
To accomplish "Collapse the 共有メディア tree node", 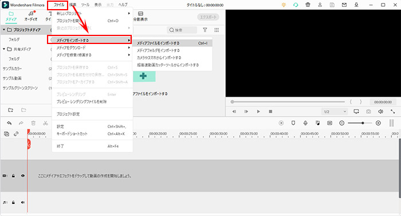I will click(x=4, y=49).
